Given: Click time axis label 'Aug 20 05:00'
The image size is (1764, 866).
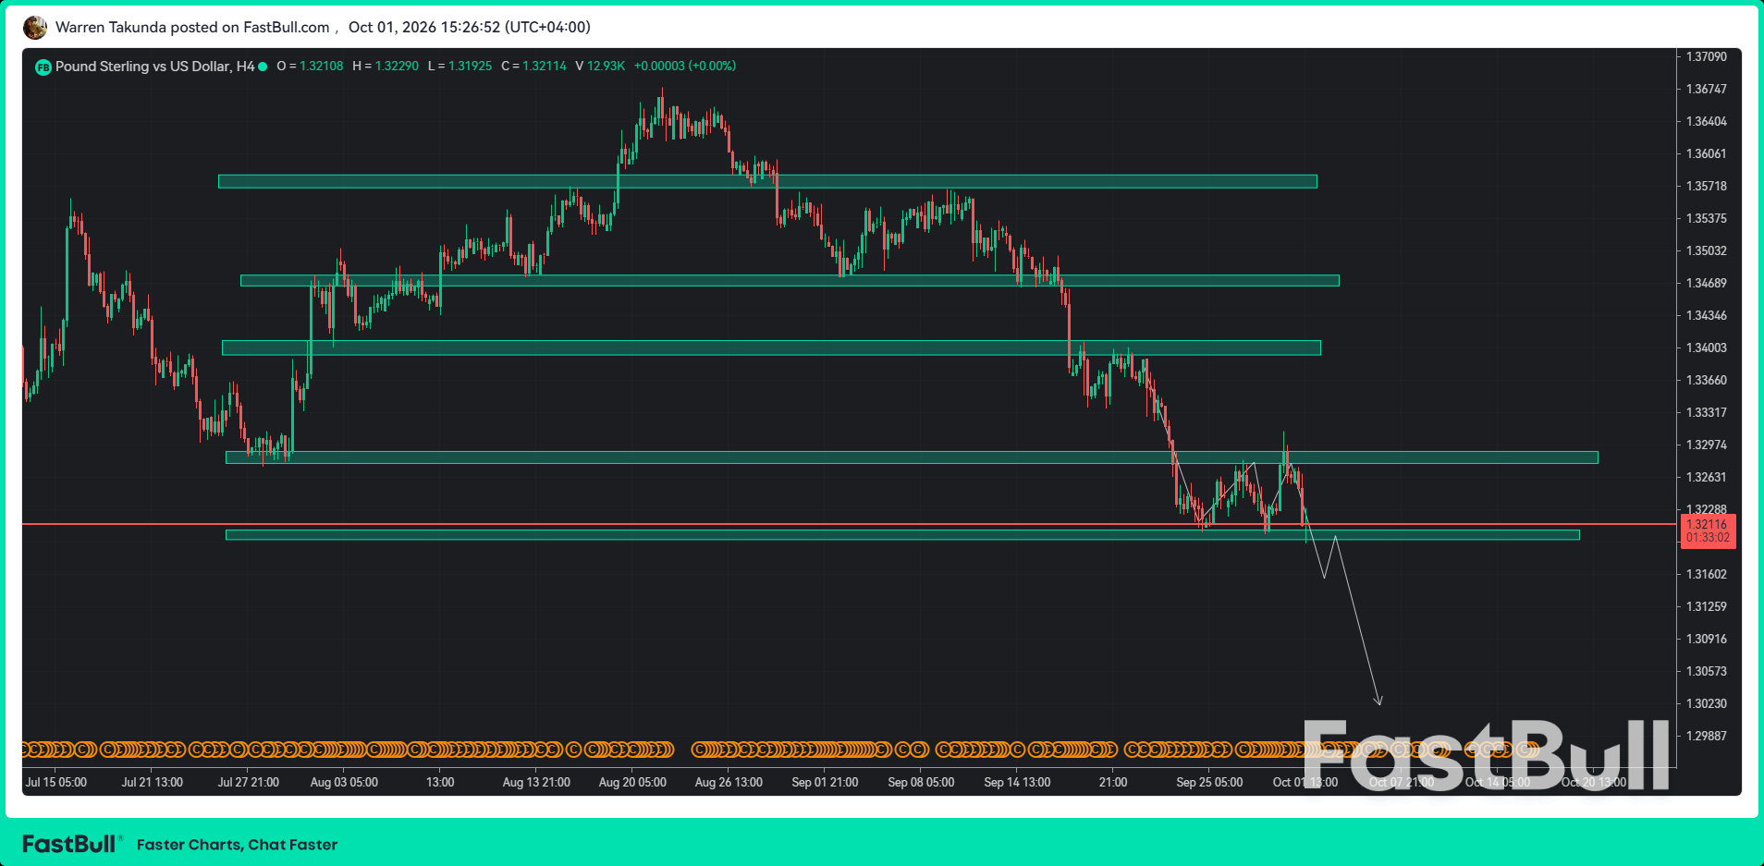Looking at the screenshot, I should click(632, 782).
